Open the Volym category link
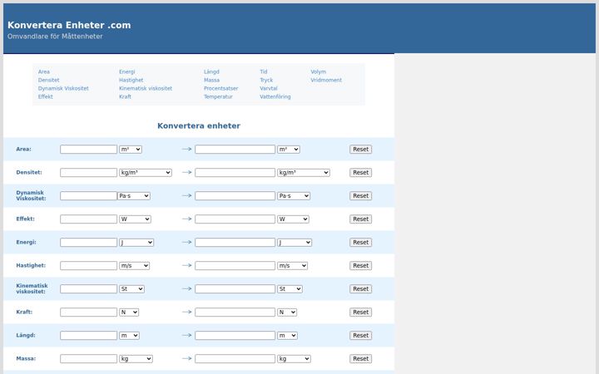Viewport: 599px width, 374px height. 318,71
